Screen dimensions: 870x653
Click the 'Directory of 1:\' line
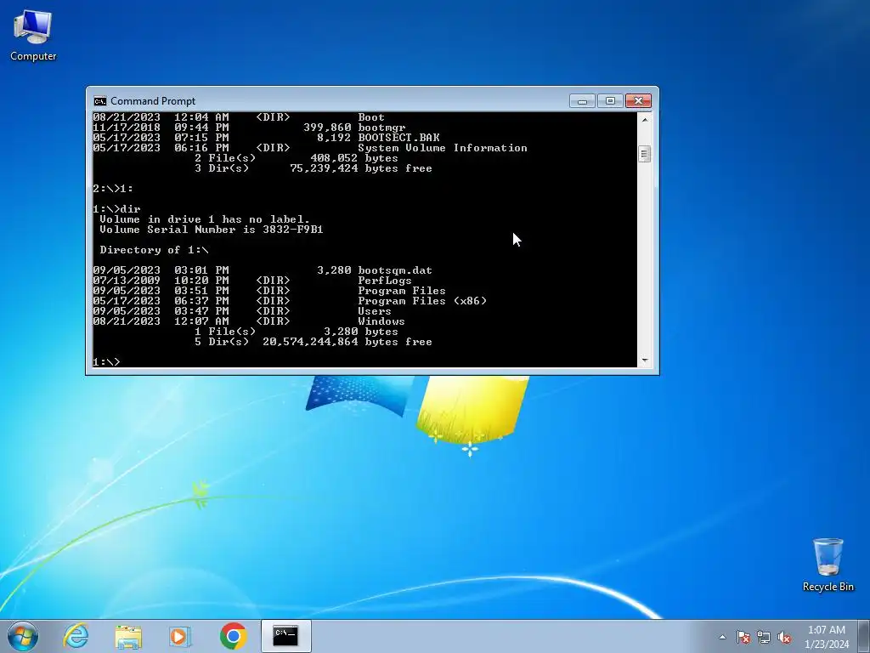pos(154,250)
